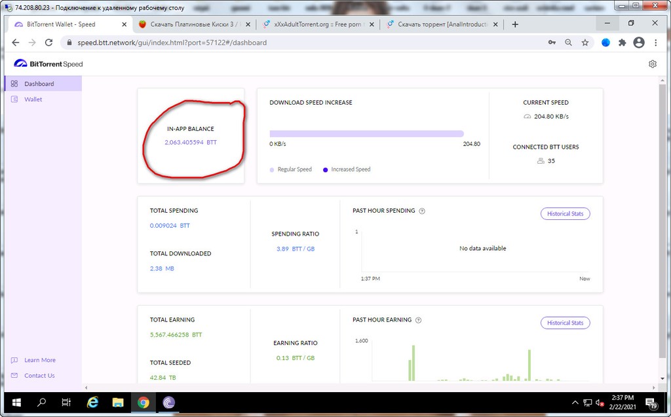Screen dimensions: 671x417
Task: Open the BitTorrent app in the taskbar
Action: coord(168,403)
